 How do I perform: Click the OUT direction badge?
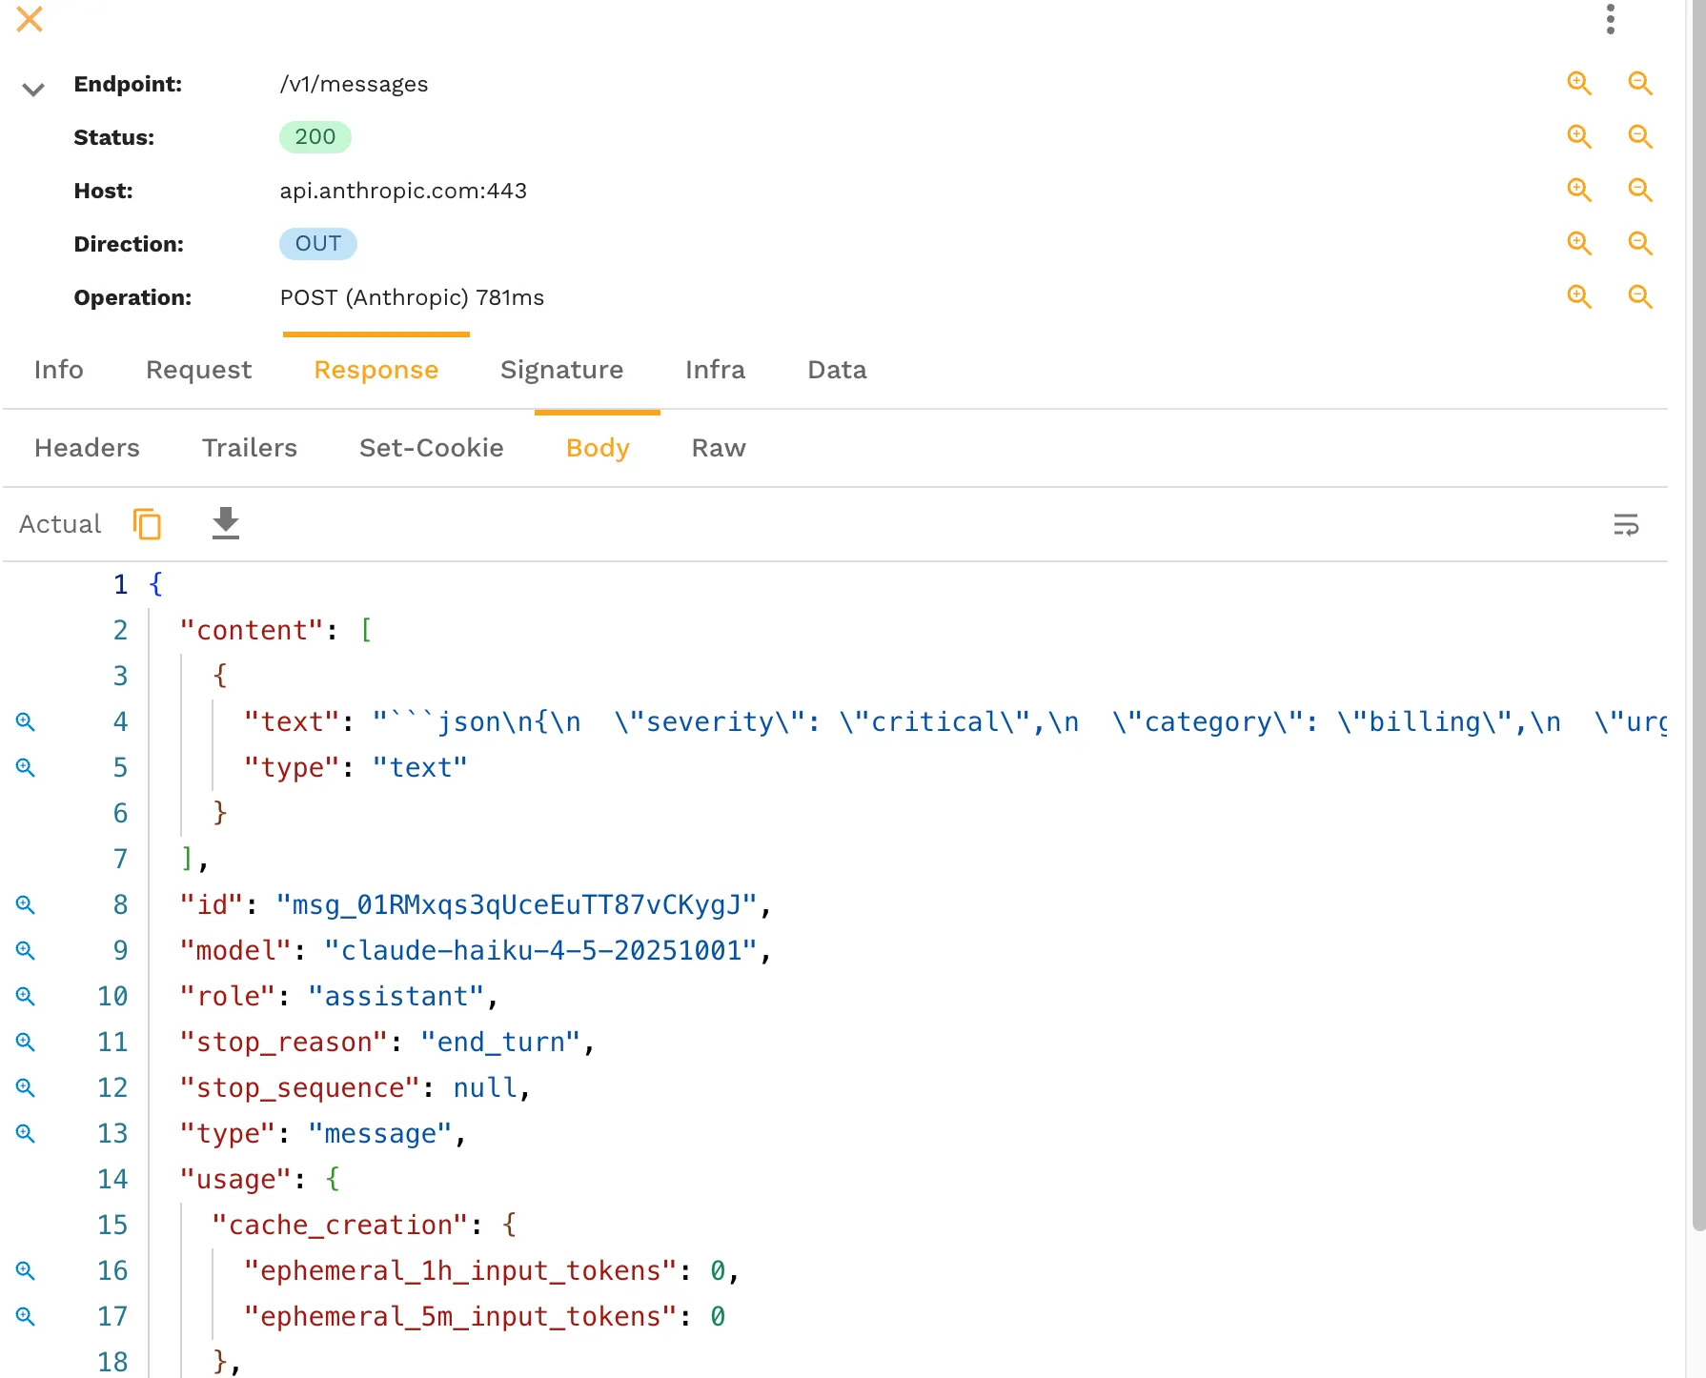click(317, 244)
